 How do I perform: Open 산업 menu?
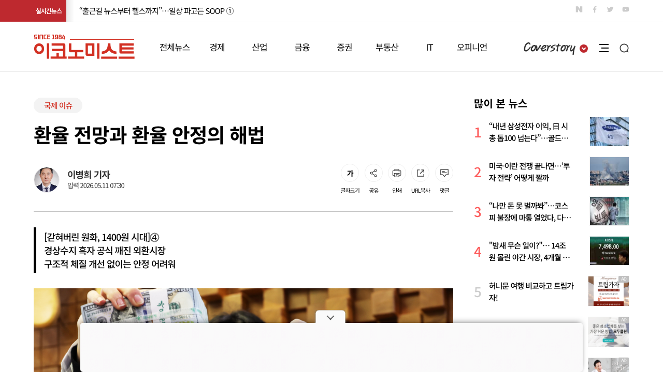(x=260, y=47)
